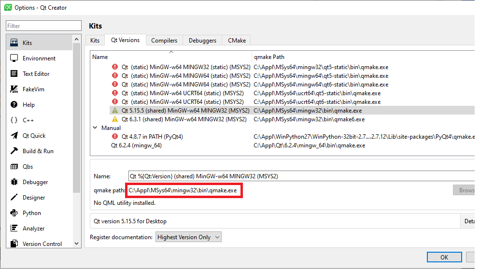This screenshot has width=480, height=273.
Task: Select the Python settings icon
Action: click(x=14, y=213)
